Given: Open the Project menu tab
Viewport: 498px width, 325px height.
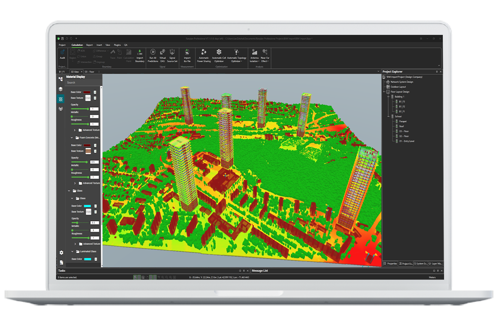Looking at the screenshot, I should (x=62, y=45).
